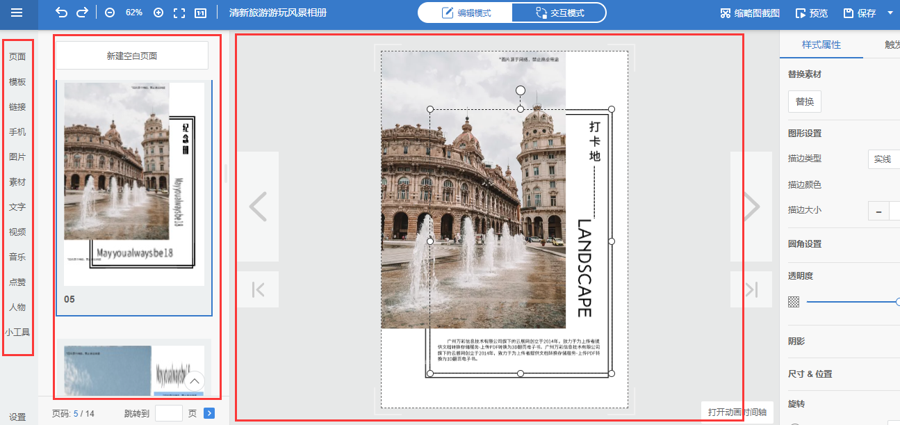The width and height of the screenshot is (900, 425).
Task: Go to next page with right chevron
Action: (x=751, y=207)
